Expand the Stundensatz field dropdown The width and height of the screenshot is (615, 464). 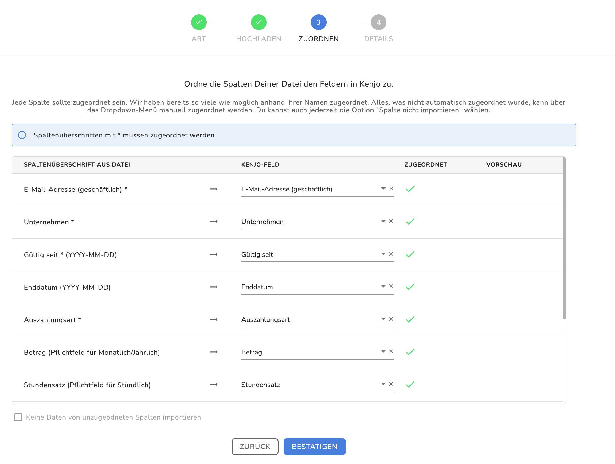click(383, 384)
